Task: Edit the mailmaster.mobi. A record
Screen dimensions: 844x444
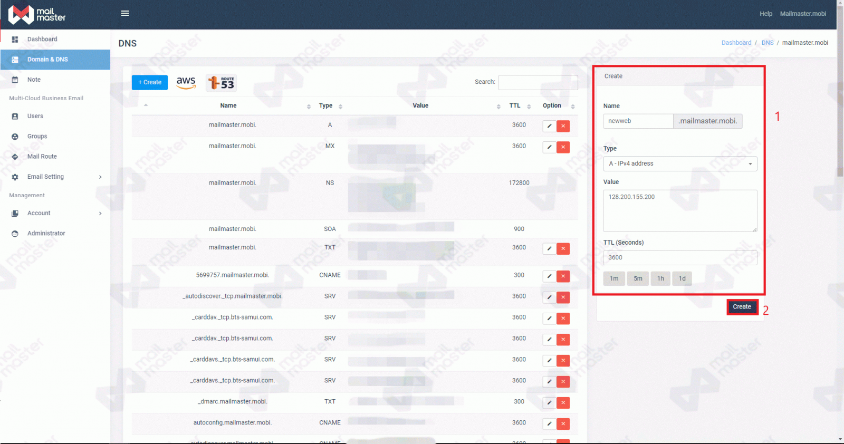Action: [549, 126]
